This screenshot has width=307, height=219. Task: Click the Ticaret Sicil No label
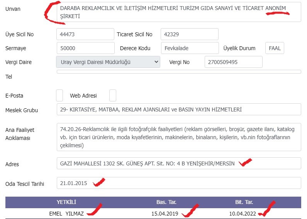[134, 34]
